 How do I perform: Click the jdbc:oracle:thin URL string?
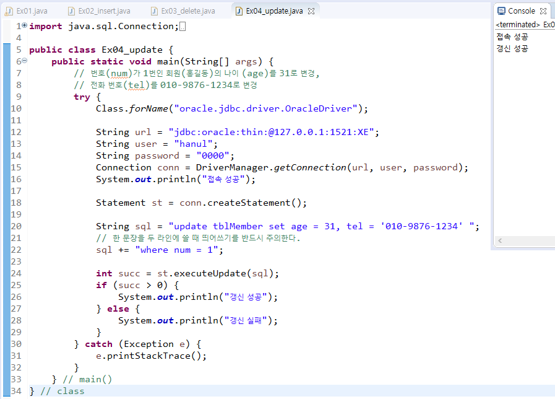pyautogui.click(x=271, y=132)
